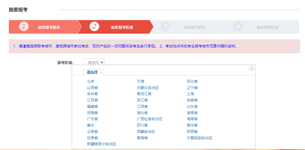The height and width of the screenshot is (150, 305).
Task: Choose 浙江省 province
Action: point(142,100)
